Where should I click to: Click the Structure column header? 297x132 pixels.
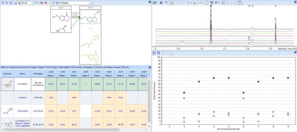click(x=7, y=73)
